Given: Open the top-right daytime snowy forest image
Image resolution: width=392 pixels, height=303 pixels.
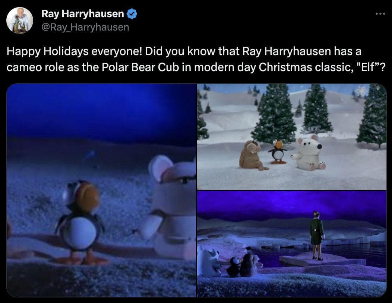Looking at the screenshot, I should [x=292, y=137].
